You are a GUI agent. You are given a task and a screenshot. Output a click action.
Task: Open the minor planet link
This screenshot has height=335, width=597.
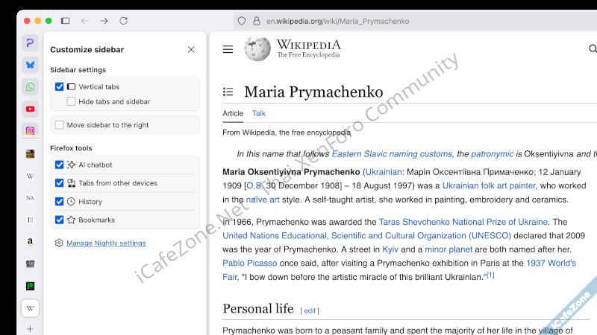pos(448,249)
